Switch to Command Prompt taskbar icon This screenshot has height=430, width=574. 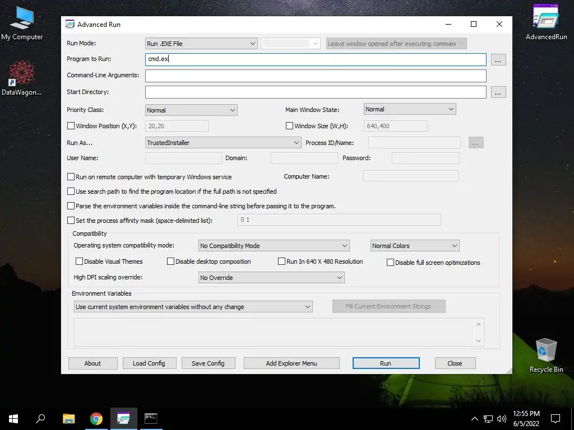tap(151, 419)
